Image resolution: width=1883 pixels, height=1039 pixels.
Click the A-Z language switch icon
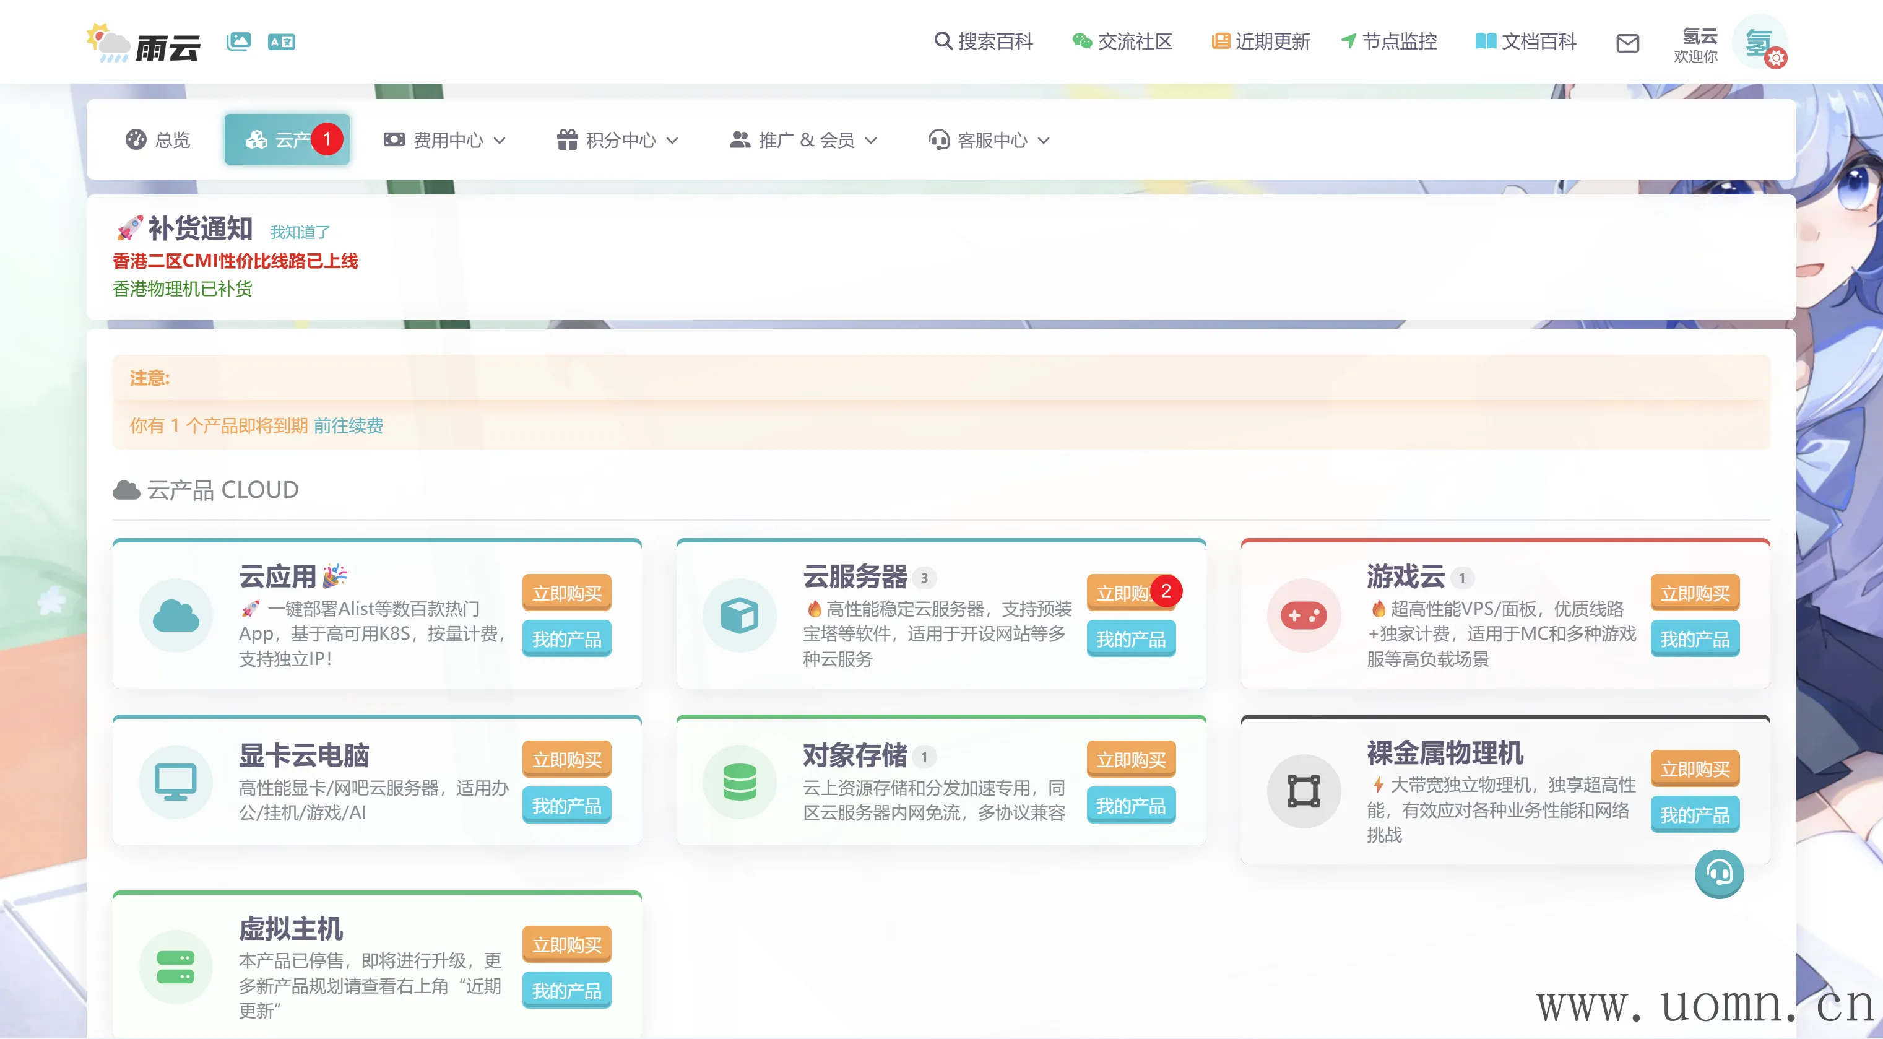tap(280, 41)
